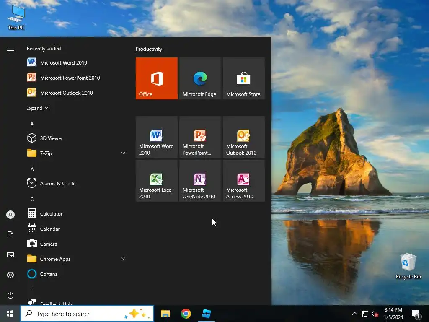Expand the hamburger menu in Start

(x=10, y=49)
